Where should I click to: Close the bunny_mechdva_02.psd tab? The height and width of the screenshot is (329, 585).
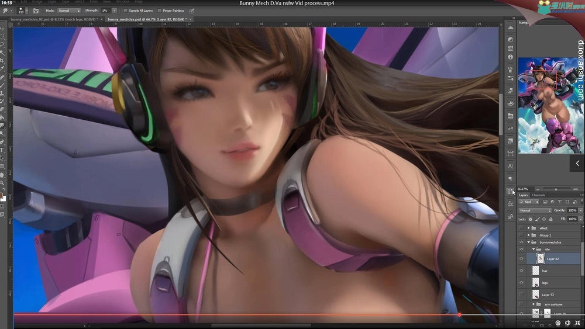click(102, 19)
